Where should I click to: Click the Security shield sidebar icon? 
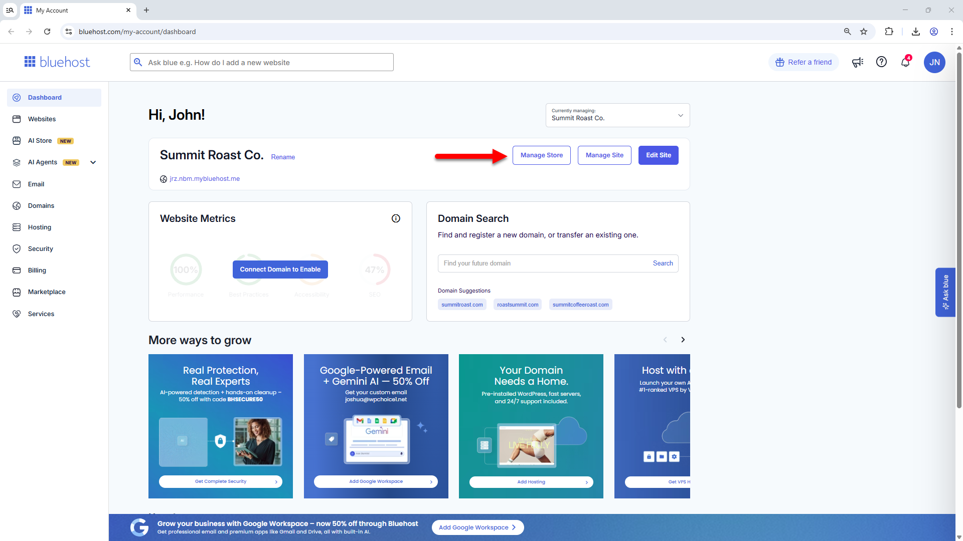[x=17, y=249]
